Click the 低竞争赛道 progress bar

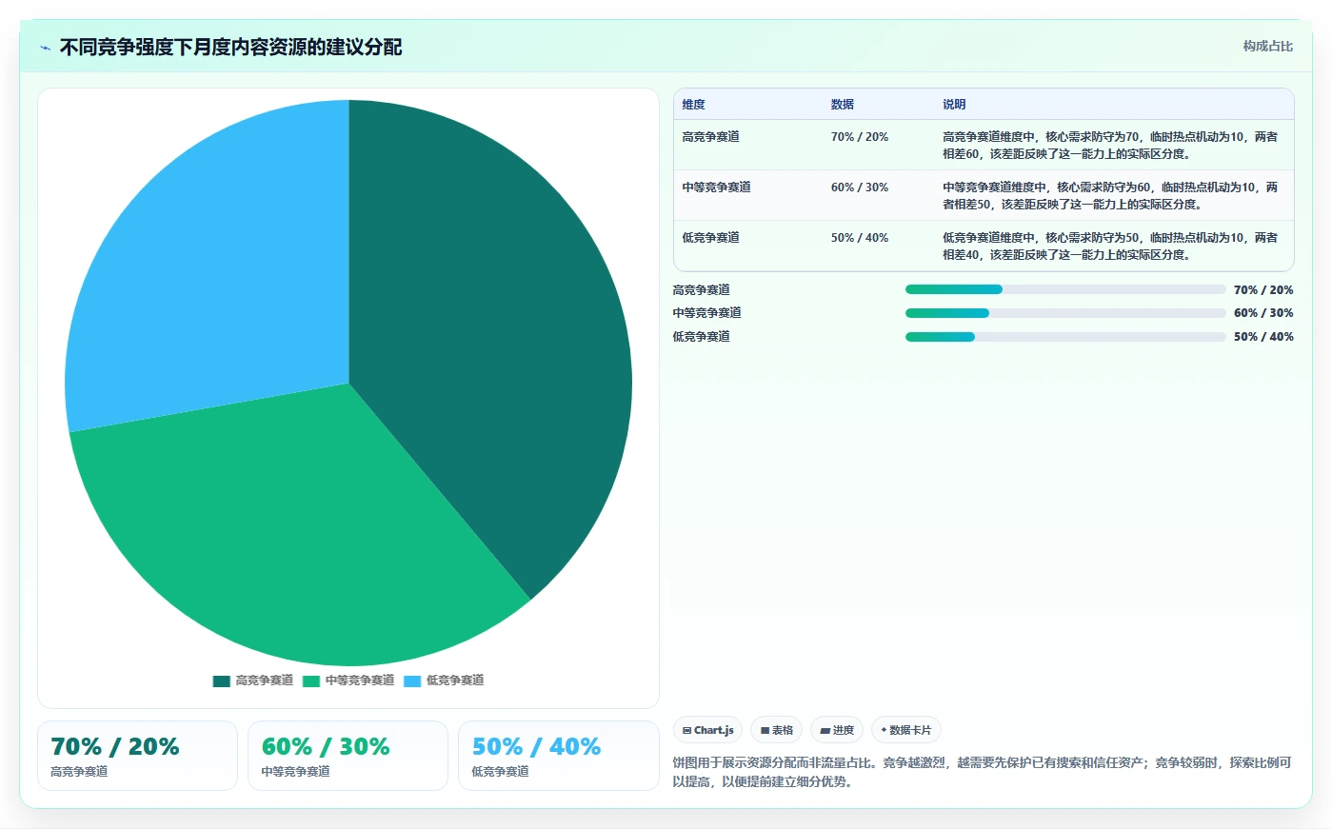[1065, 337]
